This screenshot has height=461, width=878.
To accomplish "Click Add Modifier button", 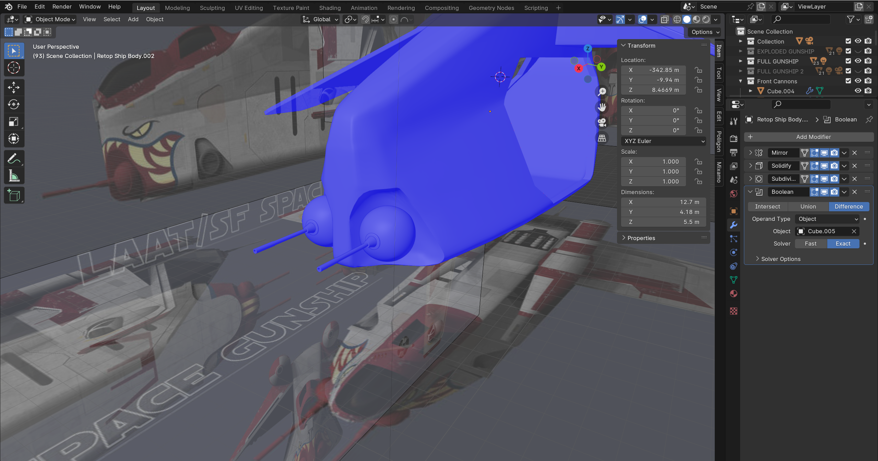I will pyautogui.click(x=809, y=137).
